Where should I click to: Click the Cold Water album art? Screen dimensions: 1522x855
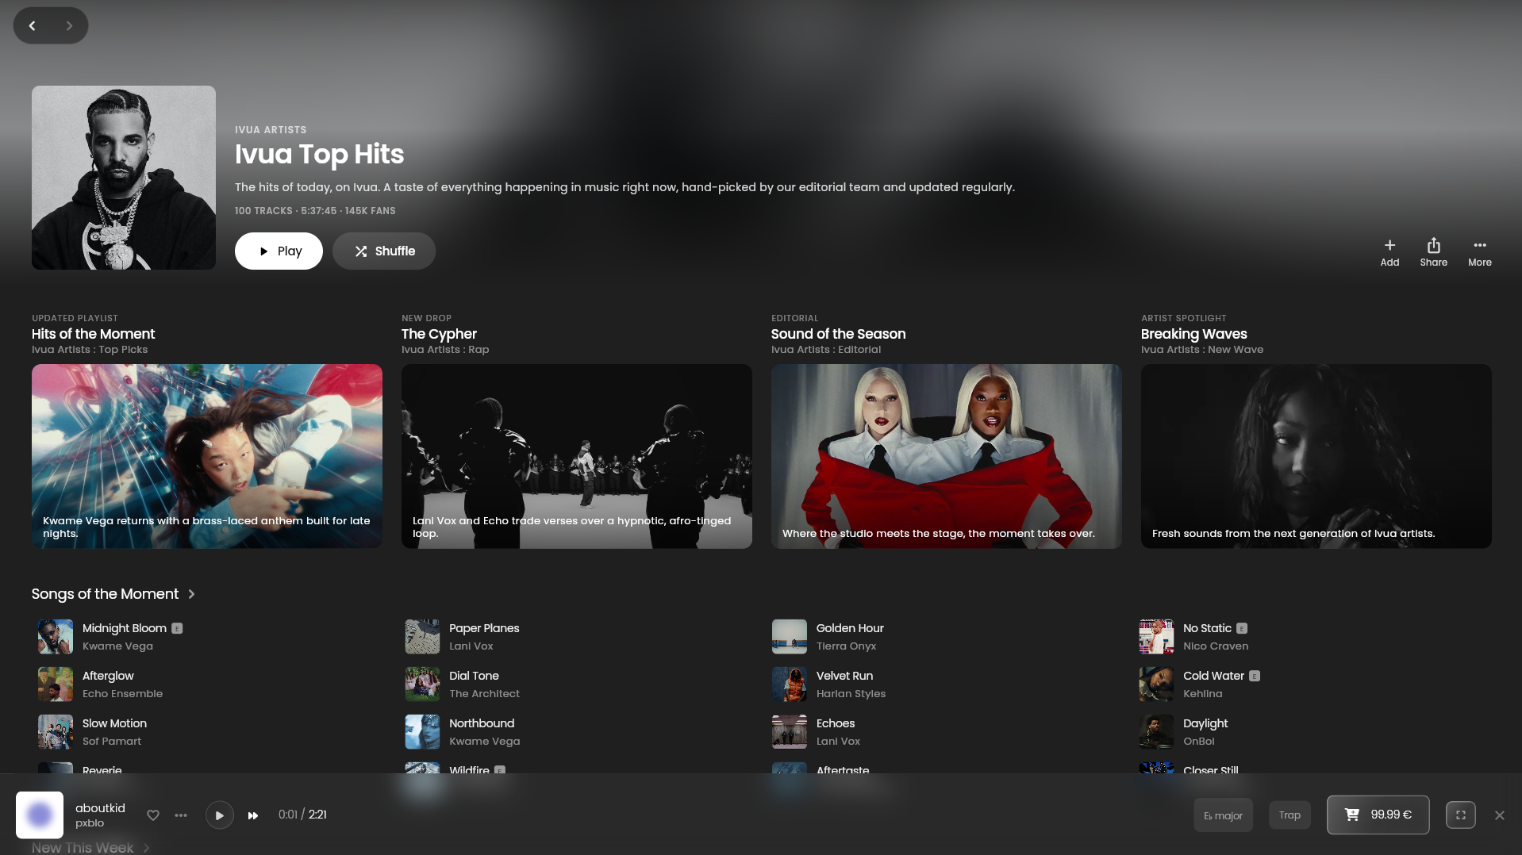click(1156, 684)
